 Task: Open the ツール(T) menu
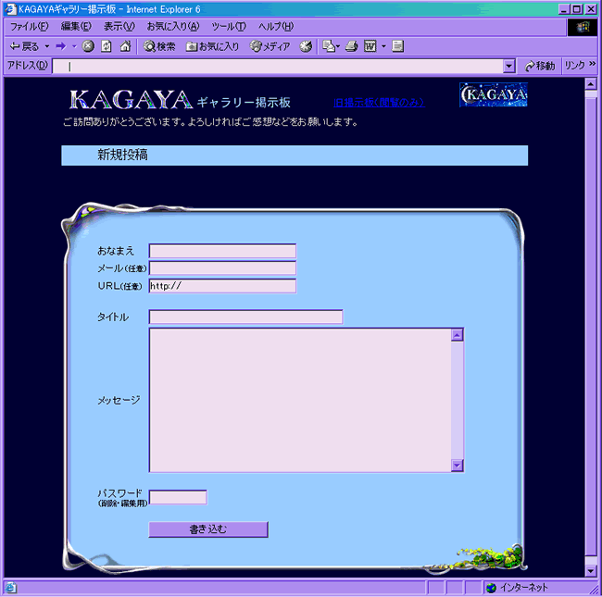click(x=229, y=27)
